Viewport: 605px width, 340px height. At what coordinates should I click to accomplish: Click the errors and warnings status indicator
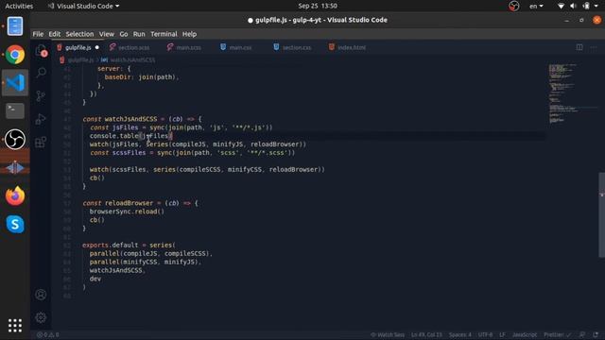[48, 334]
